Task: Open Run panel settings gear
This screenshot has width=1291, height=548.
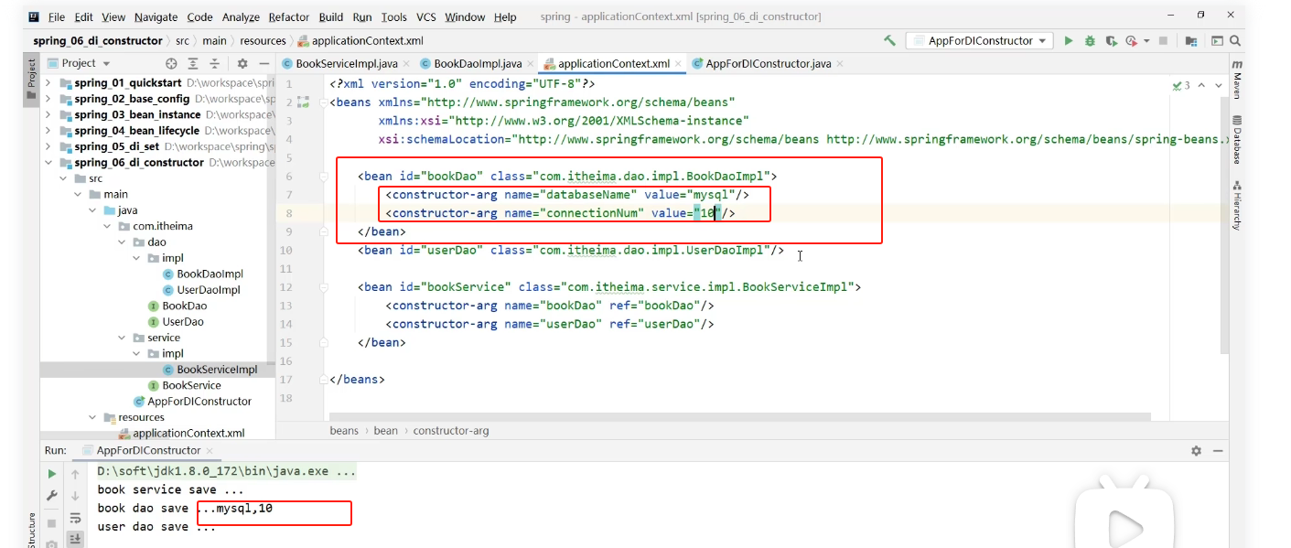Action: pyautogui.click(x=1196, y=451)
